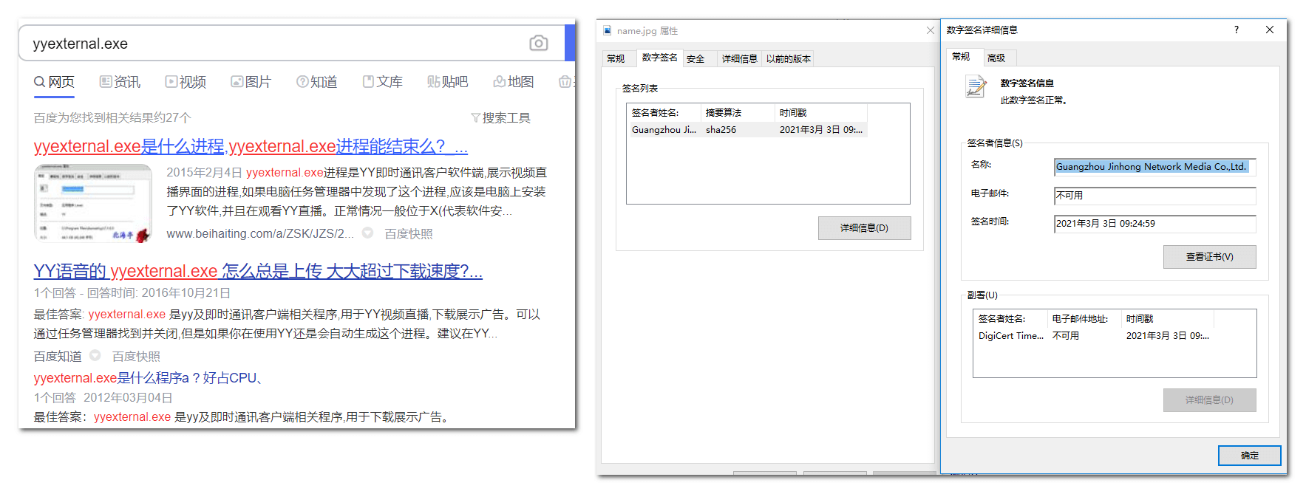
Task: Click the 电子邮件地址 column header in 副署
Action: pyautogui.click(x=1084, y=318)
